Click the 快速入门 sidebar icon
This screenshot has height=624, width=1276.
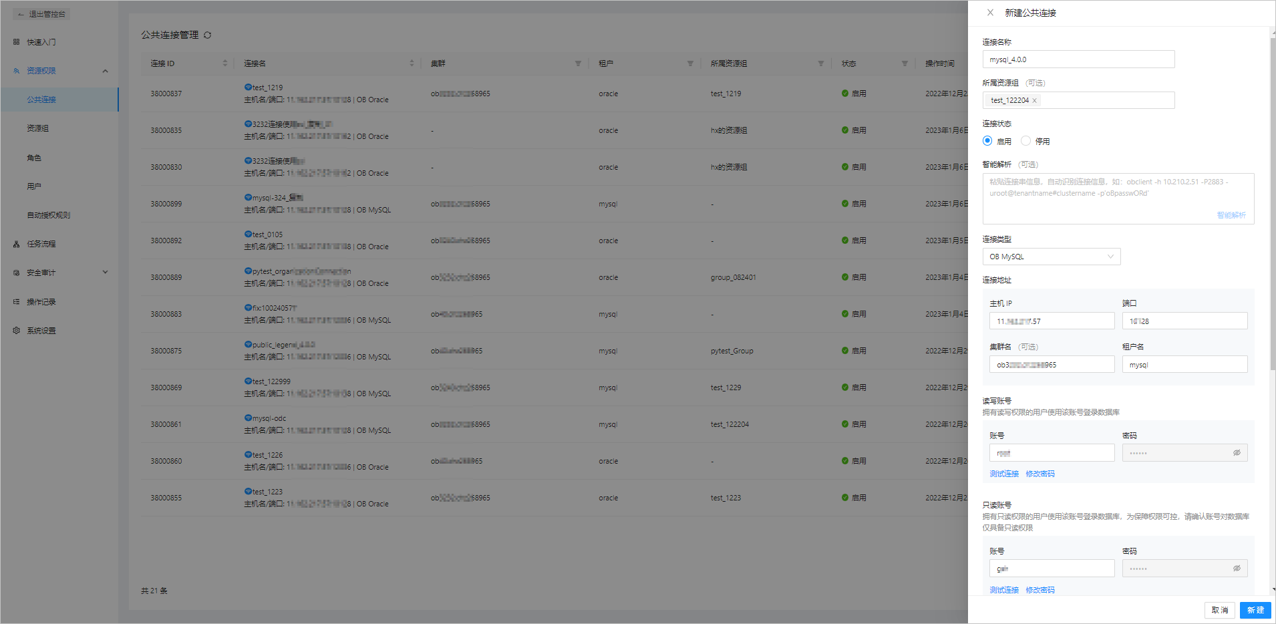pyautogui.click(x=16, y=42)
